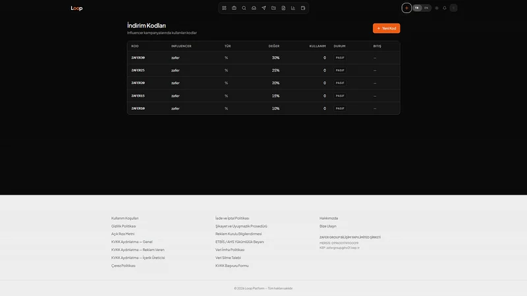The width and height of the screenshot is (527, 296).
Task: Switch the language to TR
Action: pyautogui.click(x=417, y=8)
